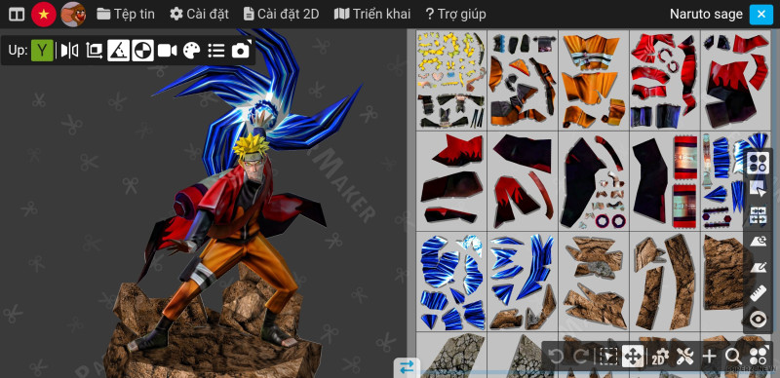
Task: Add a new page with plus
Action: click(710, 357)
